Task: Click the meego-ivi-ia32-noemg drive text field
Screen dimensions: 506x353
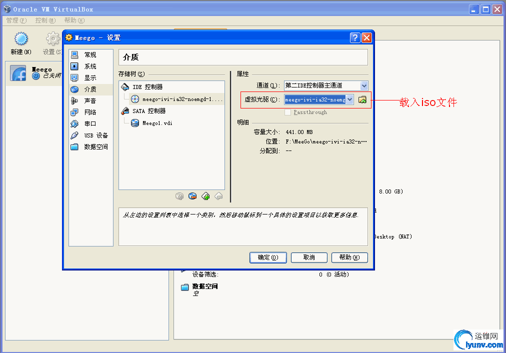Action: click(315, 99)
